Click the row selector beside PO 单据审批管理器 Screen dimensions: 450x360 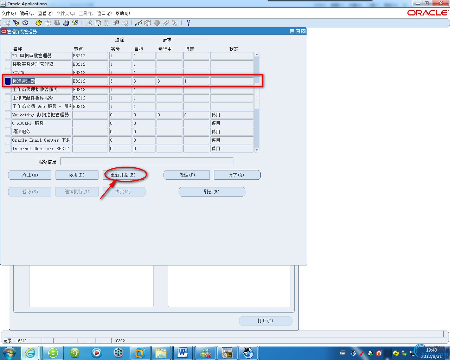pos(8,56)
